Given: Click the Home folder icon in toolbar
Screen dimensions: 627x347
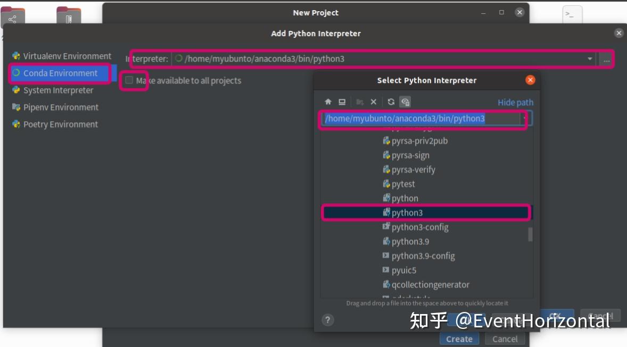Looking at the screenshot, I should (328, 100).
